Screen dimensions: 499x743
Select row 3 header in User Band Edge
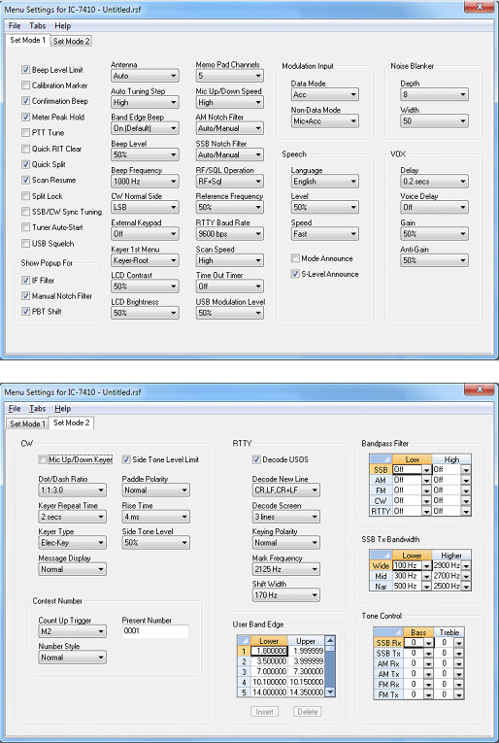244,672
